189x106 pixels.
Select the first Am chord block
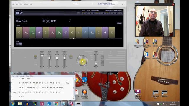click(x=26, y=32)
